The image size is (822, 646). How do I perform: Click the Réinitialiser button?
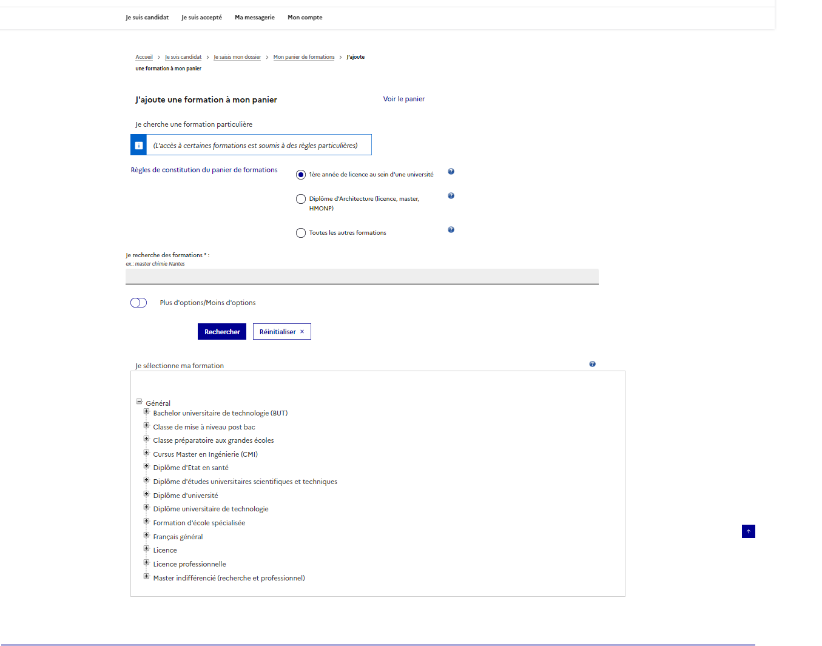point(282,332)
